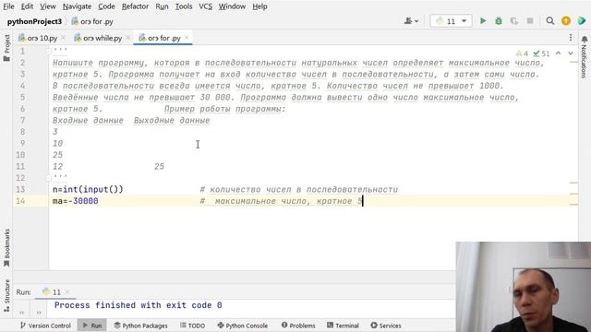Open the Edit menu
Viewport: 591px width, 332px height.
27,6
